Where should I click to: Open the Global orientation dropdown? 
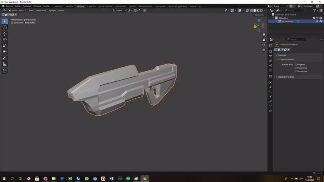pos(119,11)
